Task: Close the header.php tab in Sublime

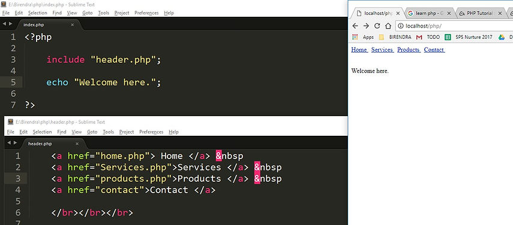Action: [x=77, y=144]
